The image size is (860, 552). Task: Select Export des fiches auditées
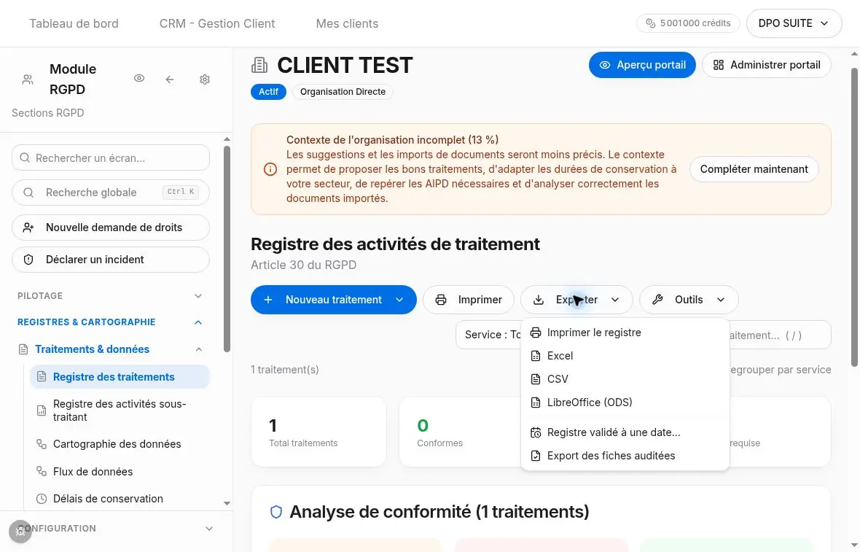pyautogui.click(x=625, y=456)
